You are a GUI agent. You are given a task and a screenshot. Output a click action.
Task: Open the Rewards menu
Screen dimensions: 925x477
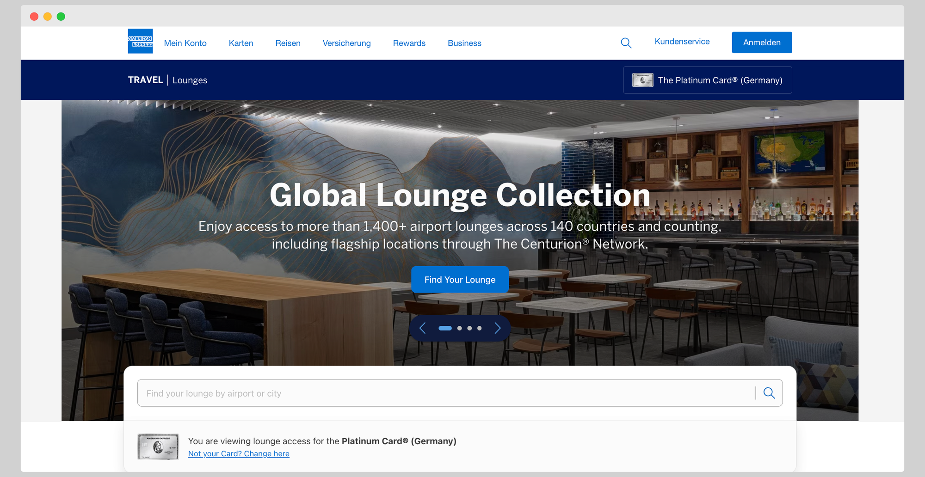(409, 43)
